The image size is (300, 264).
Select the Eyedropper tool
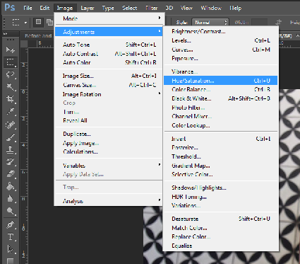click(10, 111)
